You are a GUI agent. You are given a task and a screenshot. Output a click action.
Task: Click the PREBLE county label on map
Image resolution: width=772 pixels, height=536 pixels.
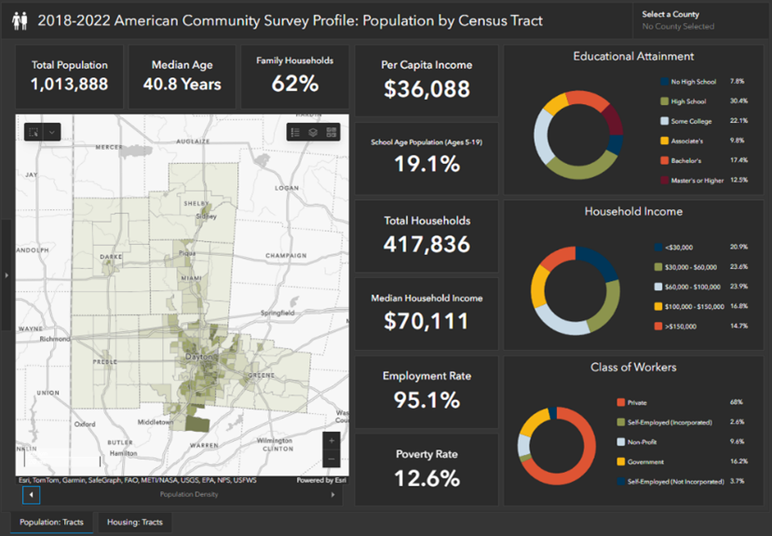pyautogui.click(x=105, y=361)
